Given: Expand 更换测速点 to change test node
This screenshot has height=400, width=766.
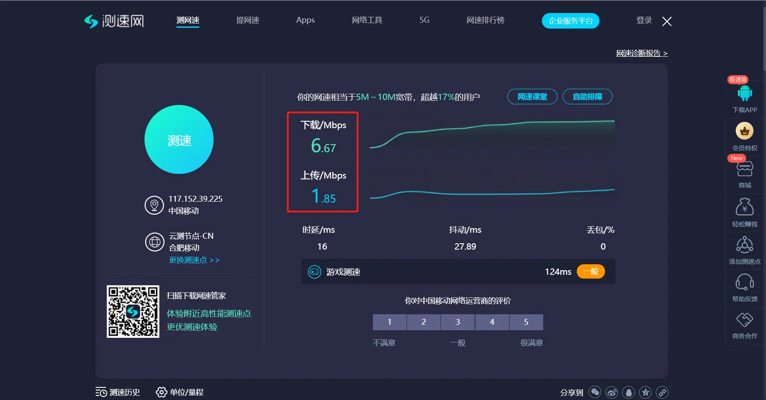Looking at the screenshot, I should (194, 260).
